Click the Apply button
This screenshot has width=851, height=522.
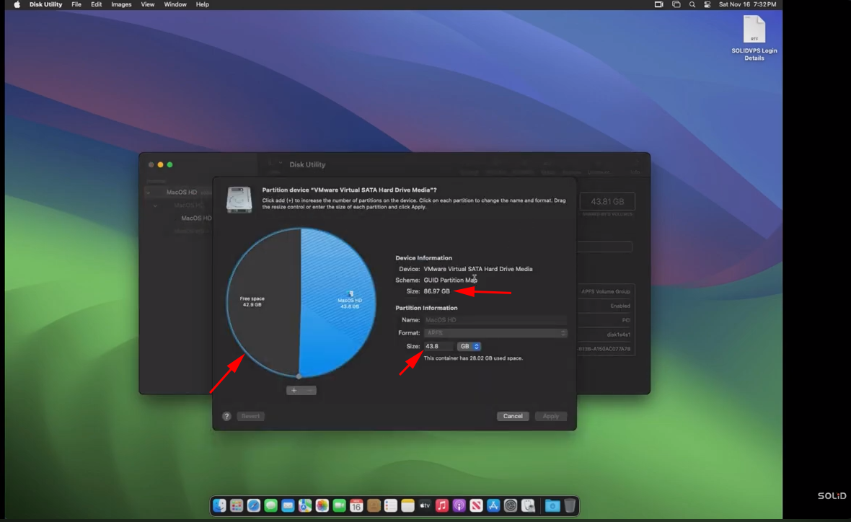point(550,416)
